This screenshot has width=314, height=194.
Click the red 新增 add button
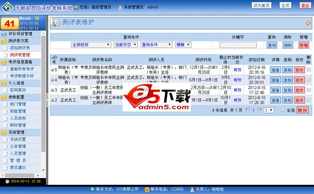pyautogui.click(x=303, y=45)
